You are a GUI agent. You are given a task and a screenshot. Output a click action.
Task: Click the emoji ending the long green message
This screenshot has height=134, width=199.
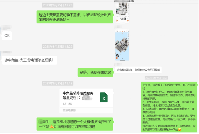[x=180, y=129]
